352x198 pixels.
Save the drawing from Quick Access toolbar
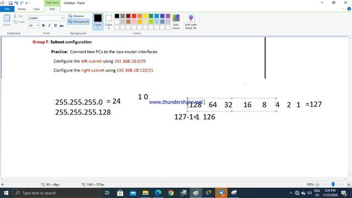tap(10, 3)
